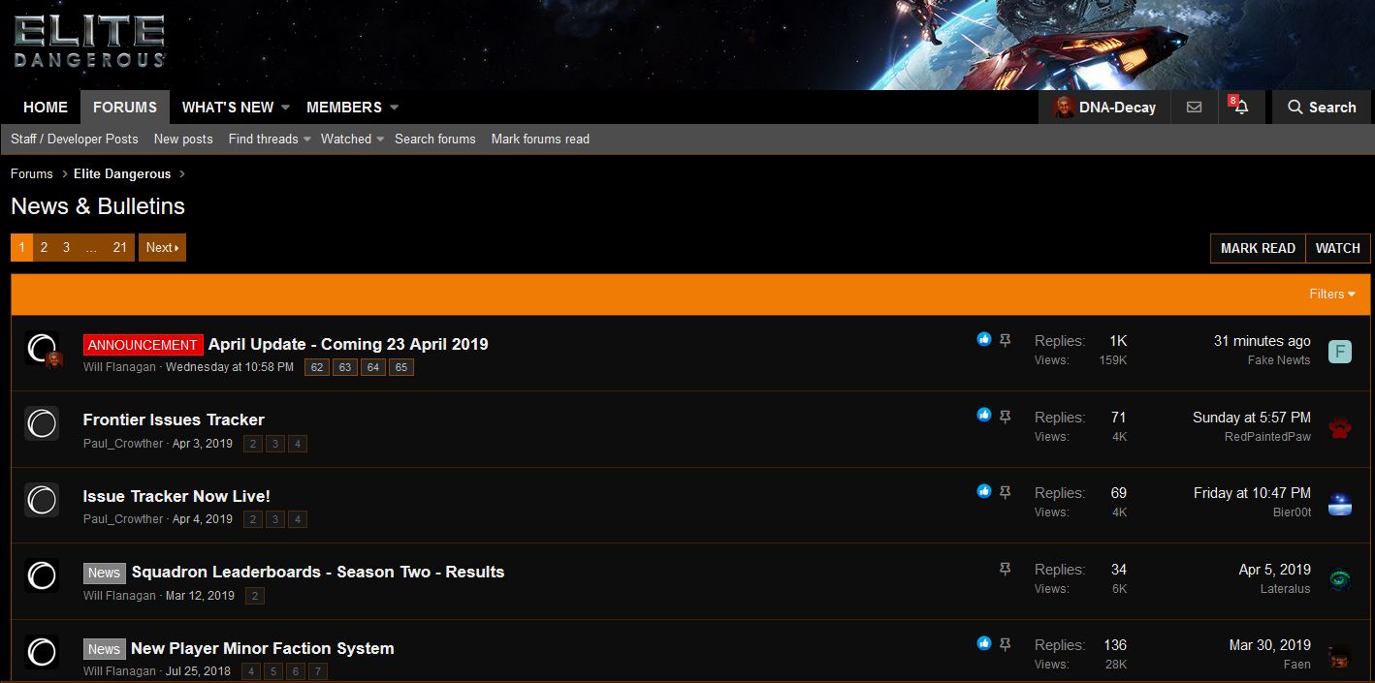Image resolution: width=1375 pixels, height=683 pixels.
Task: Open Issue Tracker Now Live! thread
Action: tap(176, 496)
